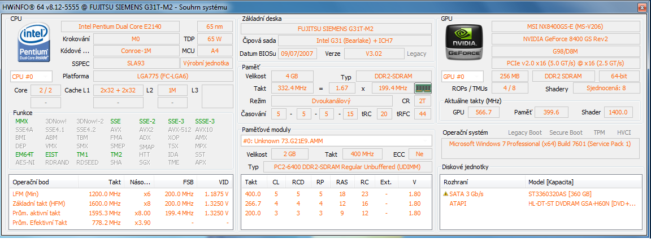Click the GPU clock 566.7 field
The width and height of the screenshot is (651, 239).
(484, 112)
